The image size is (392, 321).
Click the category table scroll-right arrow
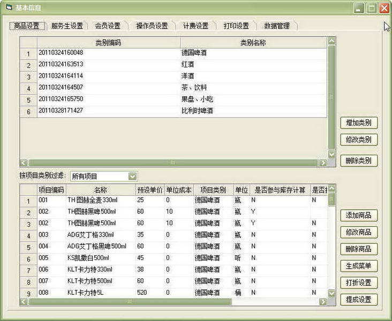[x=323, y=163]
